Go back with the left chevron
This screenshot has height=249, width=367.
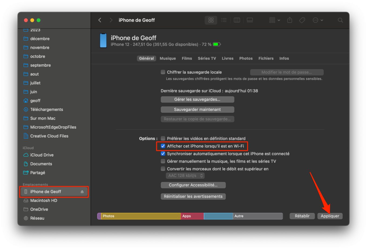coord(100,20)
